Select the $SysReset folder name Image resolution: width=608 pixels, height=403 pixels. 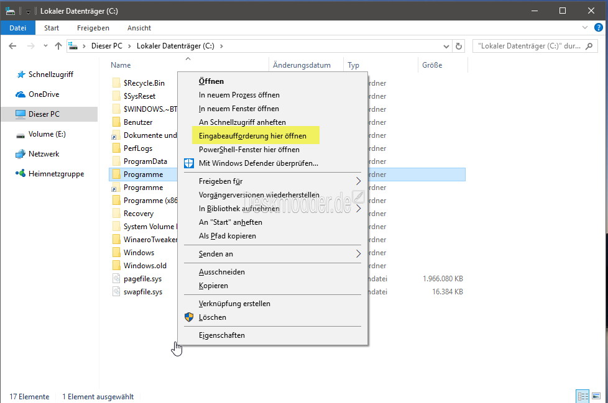click(140, 96)
